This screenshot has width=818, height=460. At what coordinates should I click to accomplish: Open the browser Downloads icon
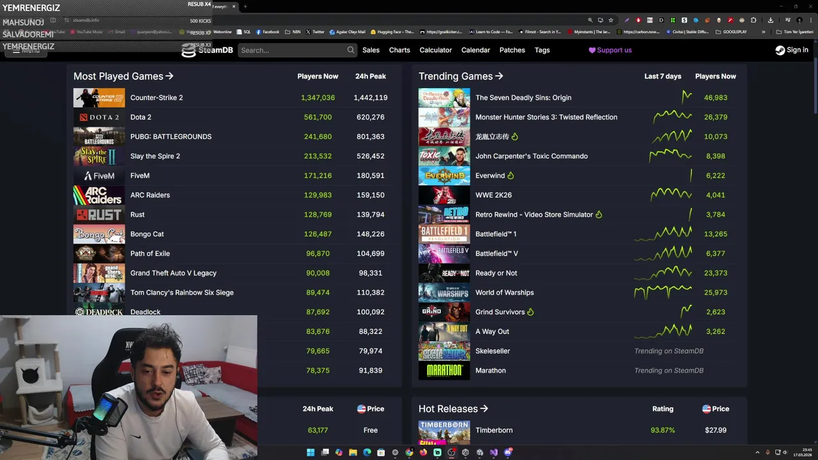point(771,20)
